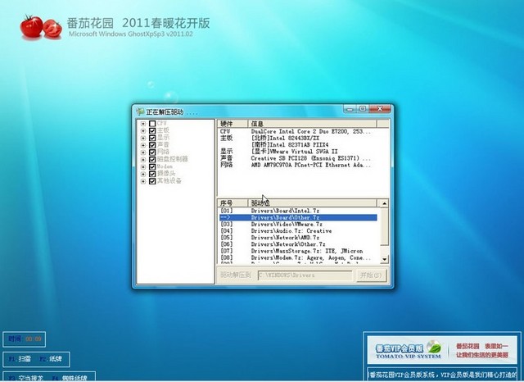Click the 硬件 column header
This screenshot has height=382, width=524.
click(233, 124)
